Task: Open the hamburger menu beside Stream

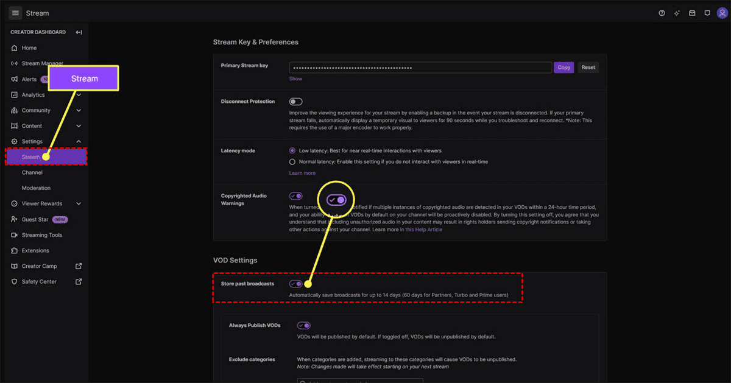Action: pos(16,13)
